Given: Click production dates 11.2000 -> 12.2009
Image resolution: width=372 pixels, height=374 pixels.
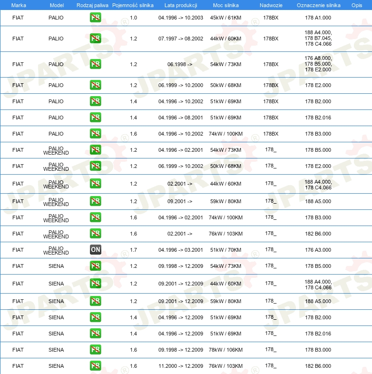Looking at the screenshot, I should point(181,366).
